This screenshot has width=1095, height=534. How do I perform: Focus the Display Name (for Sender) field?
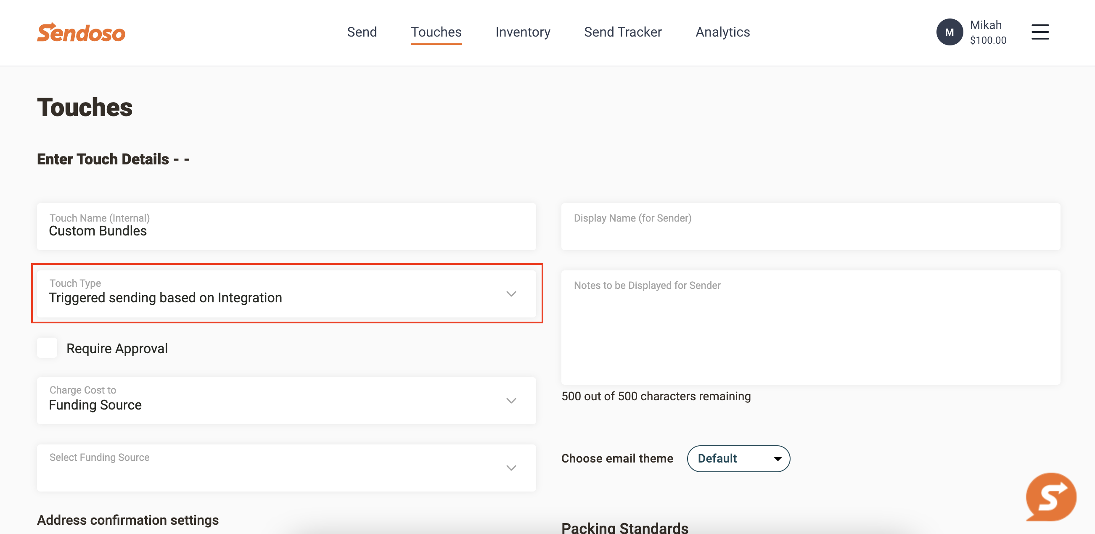[x=810, y=227]
